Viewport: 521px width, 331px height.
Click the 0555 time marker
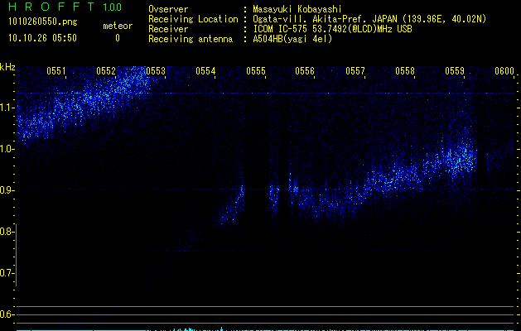coord(255,71)
